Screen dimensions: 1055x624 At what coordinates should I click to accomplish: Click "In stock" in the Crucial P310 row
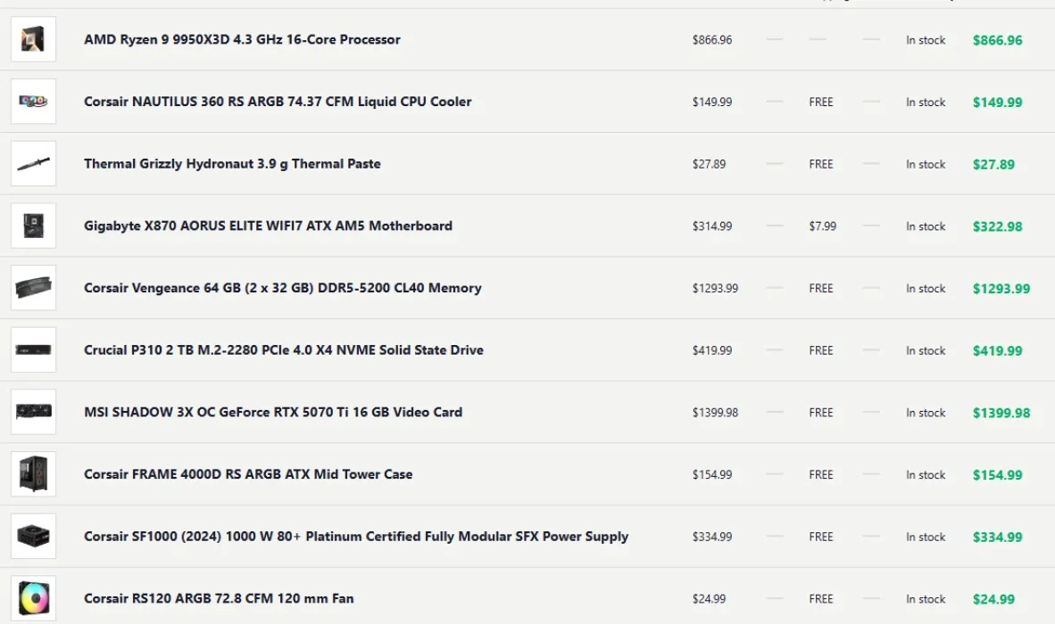[x=926, y=350]
